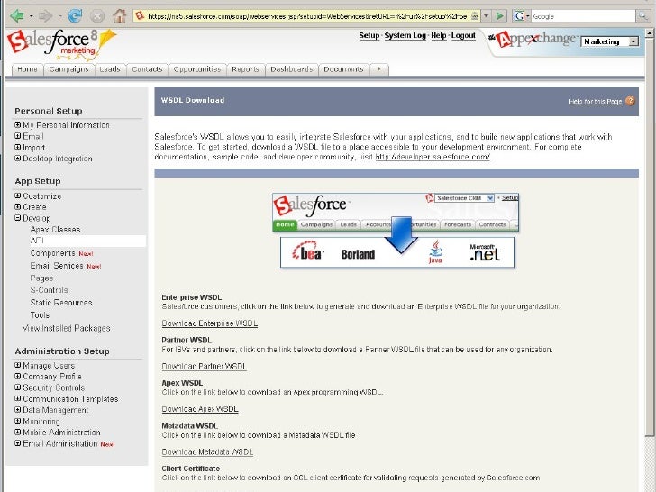Select Apex Classes in Develop menu
656x492 pixels.
(55, 229)
